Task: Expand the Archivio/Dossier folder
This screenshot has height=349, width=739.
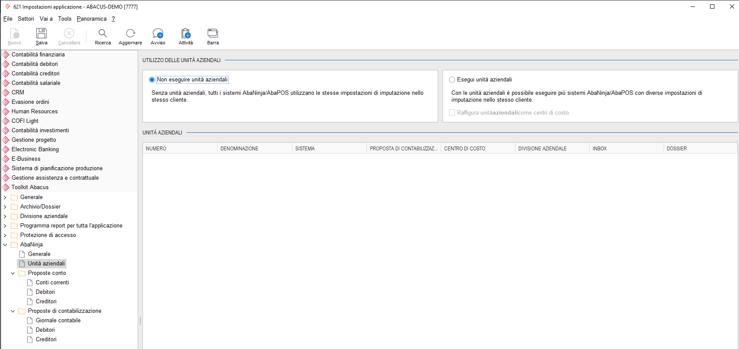Action: (x=5, y=207)
